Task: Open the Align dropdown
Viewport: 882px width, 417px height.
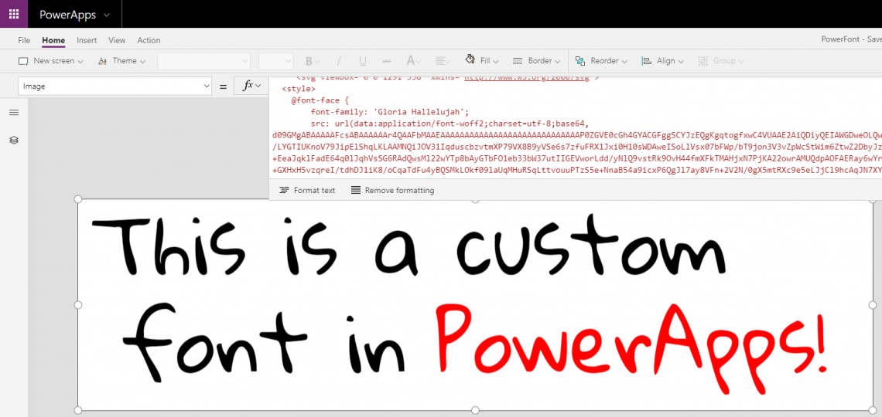Action: pyautogui.click(x=659, y=61)
